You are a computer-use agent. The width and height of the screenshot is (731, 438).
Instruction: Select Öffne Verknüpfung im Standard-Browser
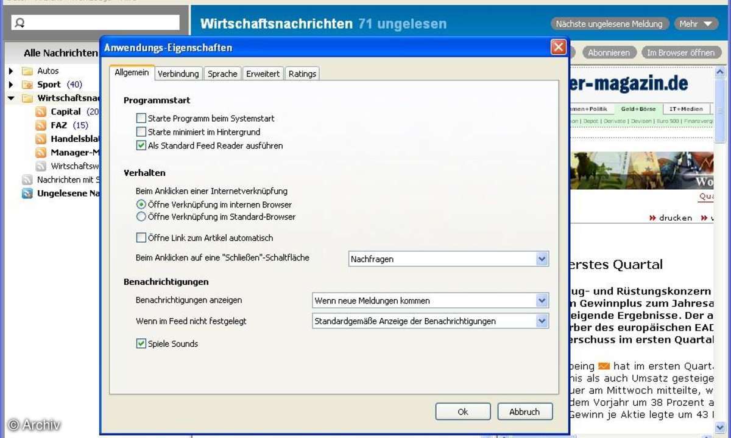[141, 217]
